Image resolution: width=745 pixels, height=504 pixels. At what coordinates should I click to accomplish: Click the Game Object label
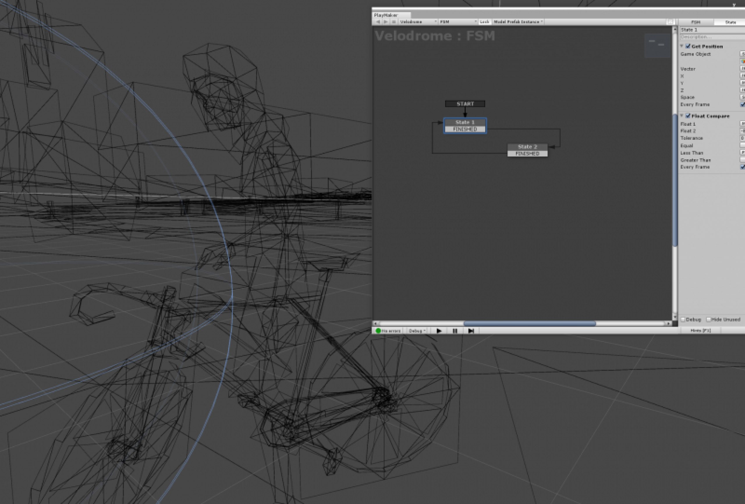click(695, 54)
